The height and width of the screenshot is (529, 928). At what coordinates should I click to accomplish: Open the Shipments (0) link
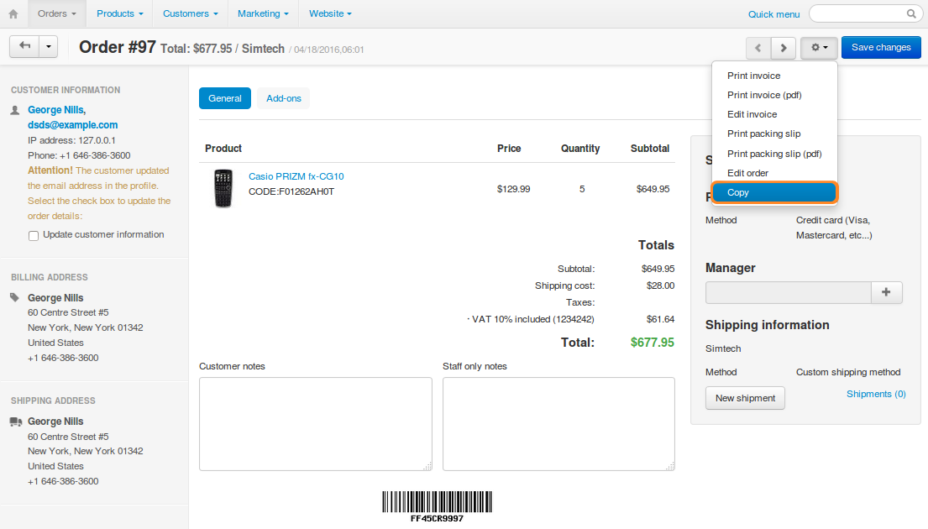[x=876, y=394]
